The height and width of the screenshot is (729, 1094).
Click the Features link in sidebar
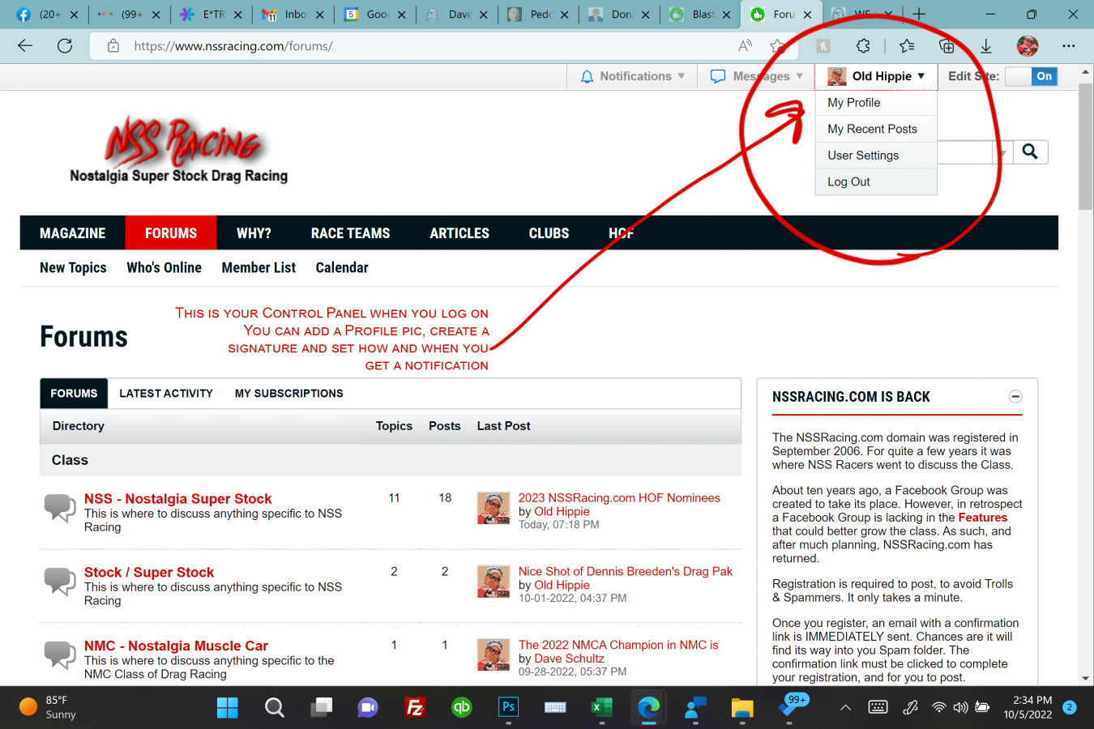tap(982, 518)
